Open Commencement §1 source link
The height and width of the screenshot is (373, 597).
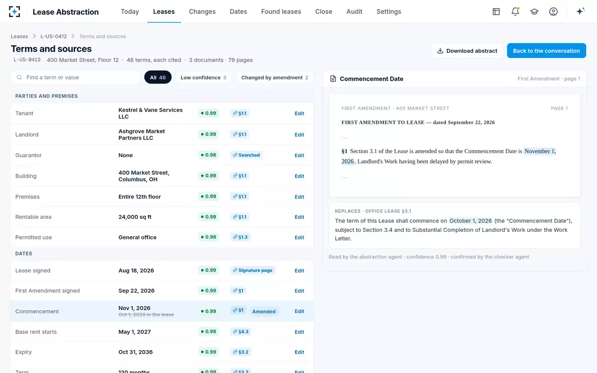pyautogui.click(x=238, y=310)
